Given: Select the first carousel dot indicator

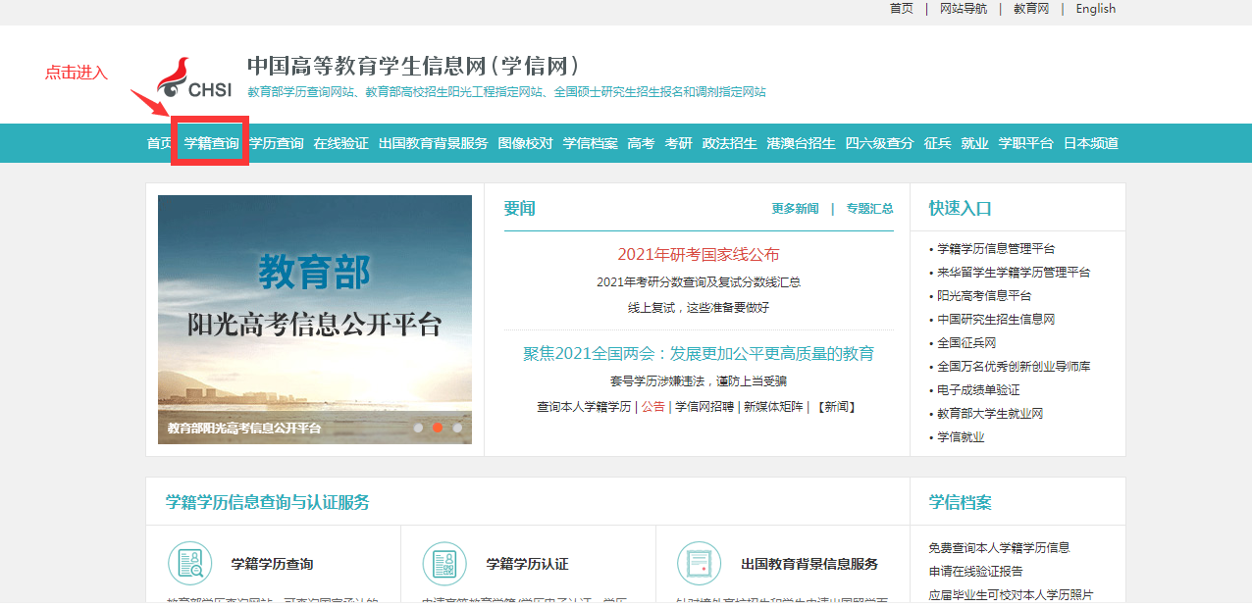Looking at the screenshot, I should click(x=418, y=428).
